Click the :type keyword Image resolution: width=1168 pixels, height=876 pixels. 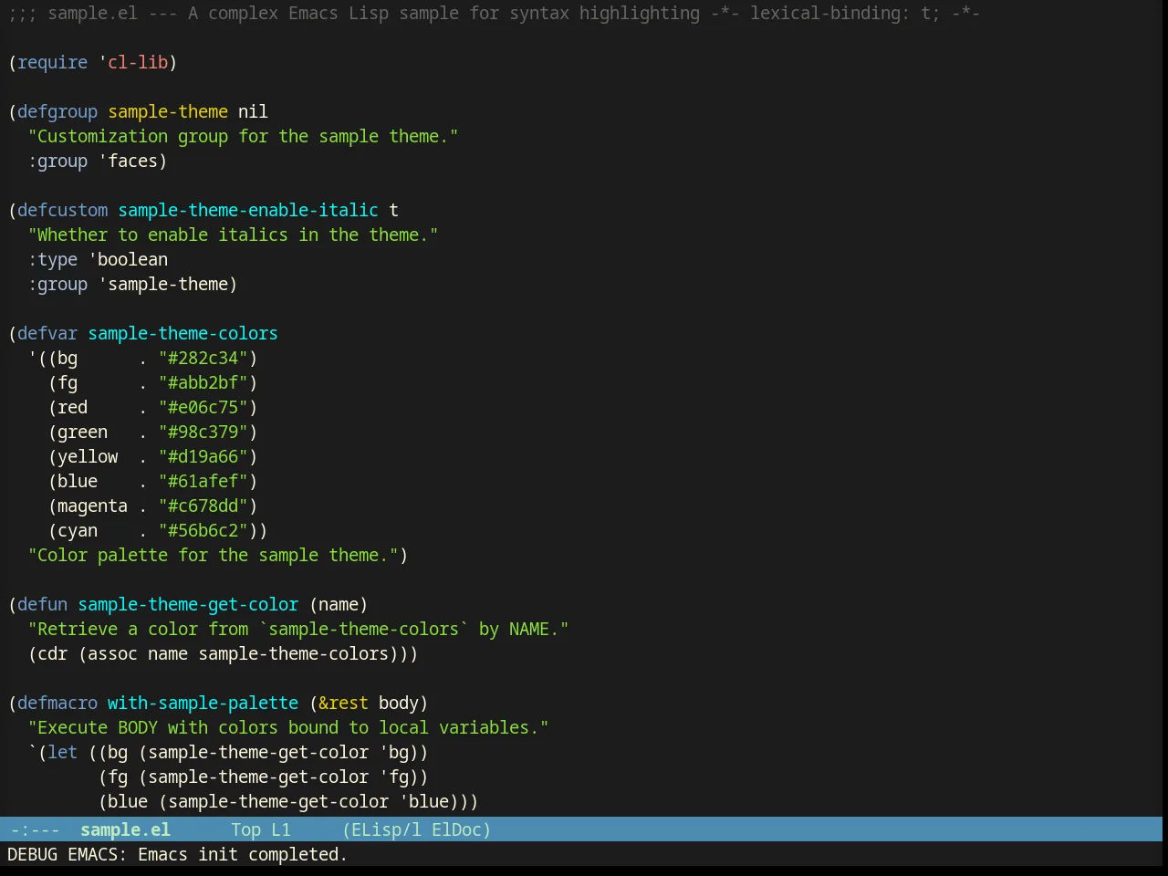tap(53, 259)
